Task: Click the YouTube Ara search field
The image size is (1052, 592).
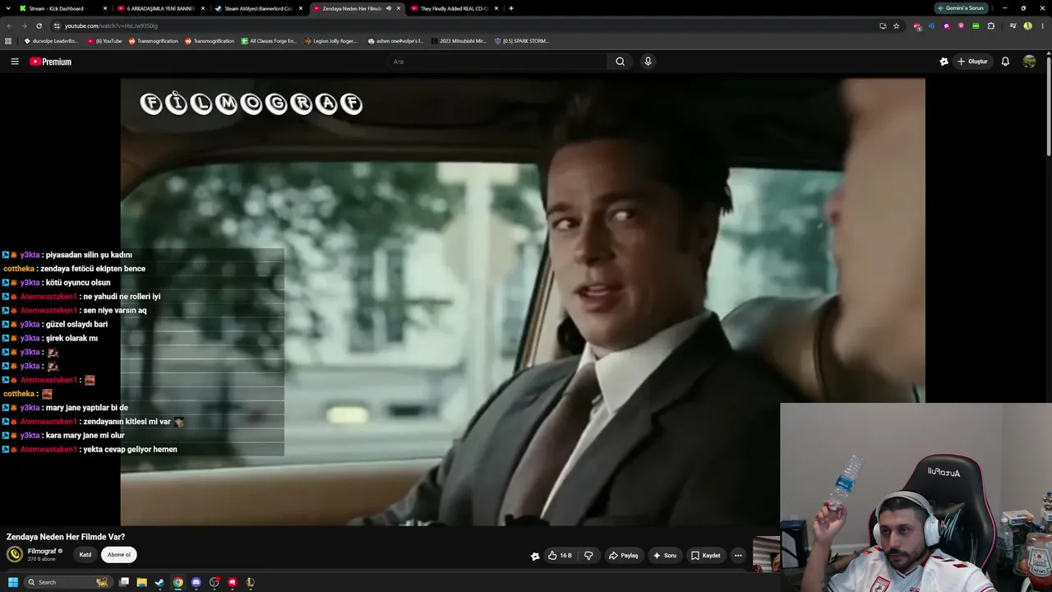Action: coord(497,62)
